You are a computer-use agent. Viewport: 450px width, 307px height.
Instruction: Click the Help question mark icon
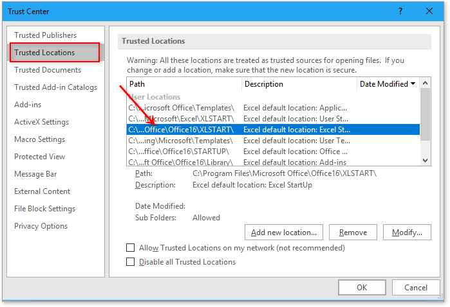400,11
